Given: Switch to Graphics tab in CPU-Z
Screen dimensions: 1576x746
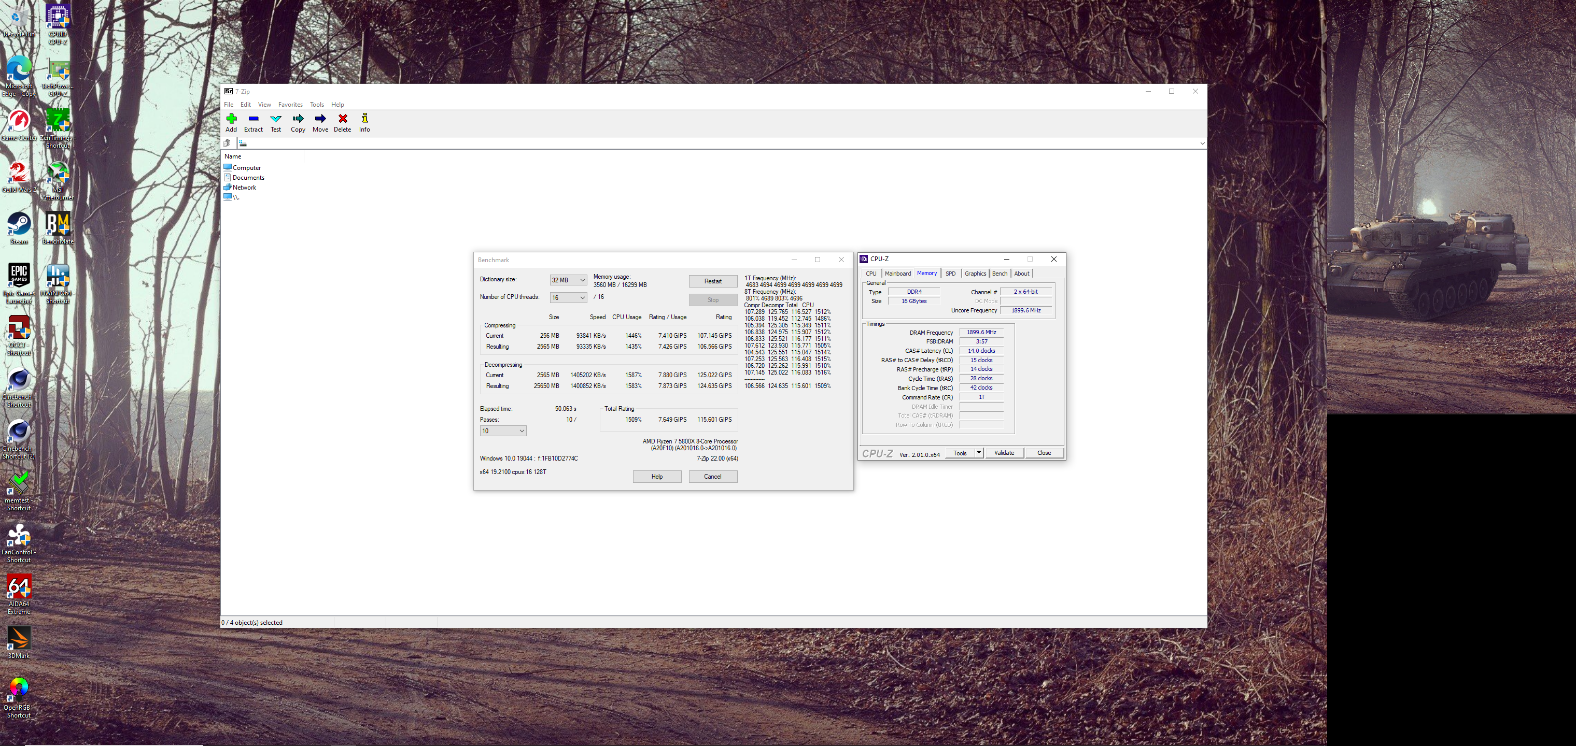Looking at the screenshot, I should click(x=975, y=274).
